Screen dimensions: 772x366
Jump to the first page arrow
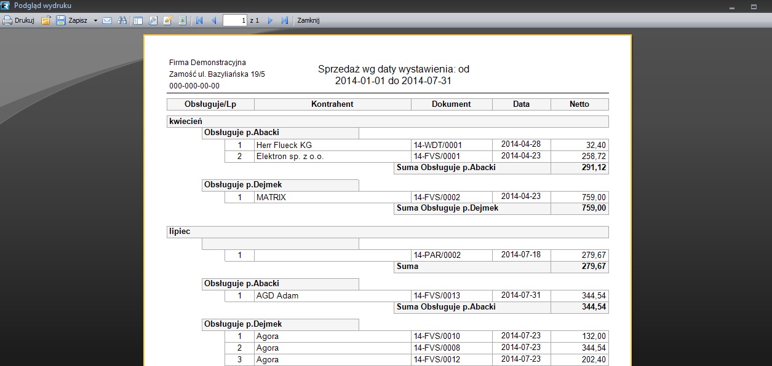tap(199, 20)
